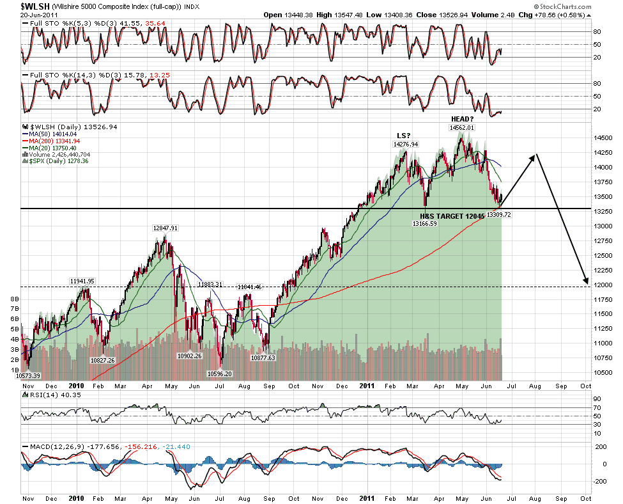Click the LS? left shoulder annotation
This screenshot has height=504, width=623.
click(404, 136)
